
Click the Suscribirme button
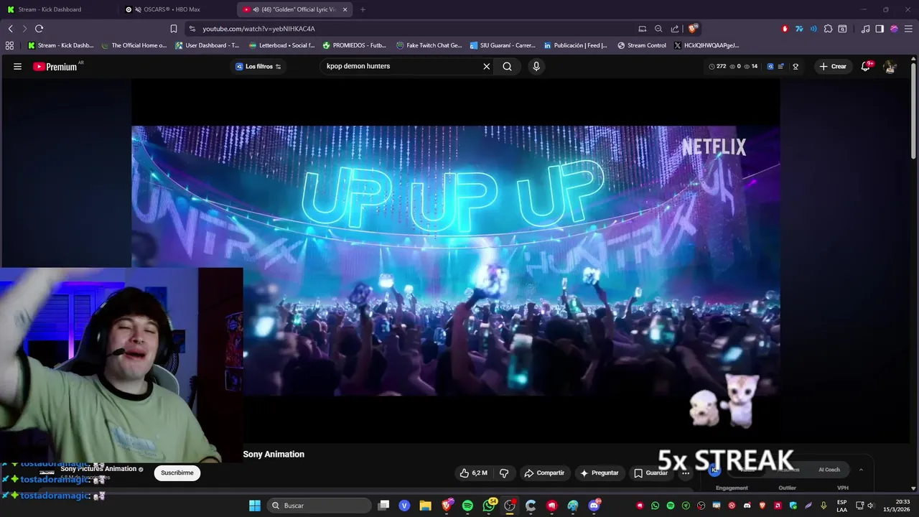[177, 473]
